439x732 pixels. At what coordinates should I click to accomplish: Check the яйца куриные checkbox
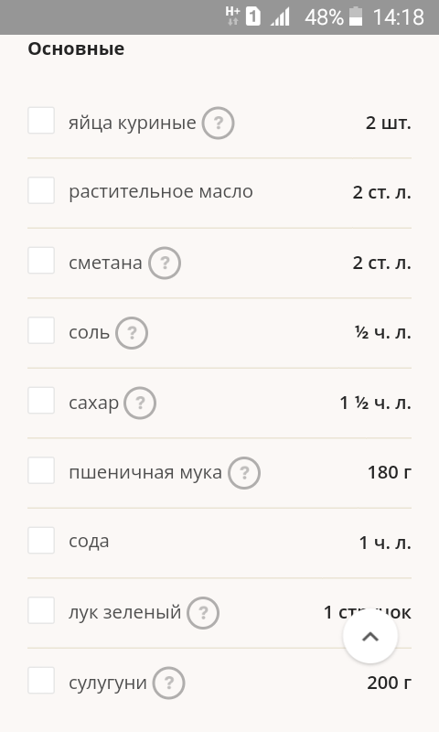[x=41, y=121]
